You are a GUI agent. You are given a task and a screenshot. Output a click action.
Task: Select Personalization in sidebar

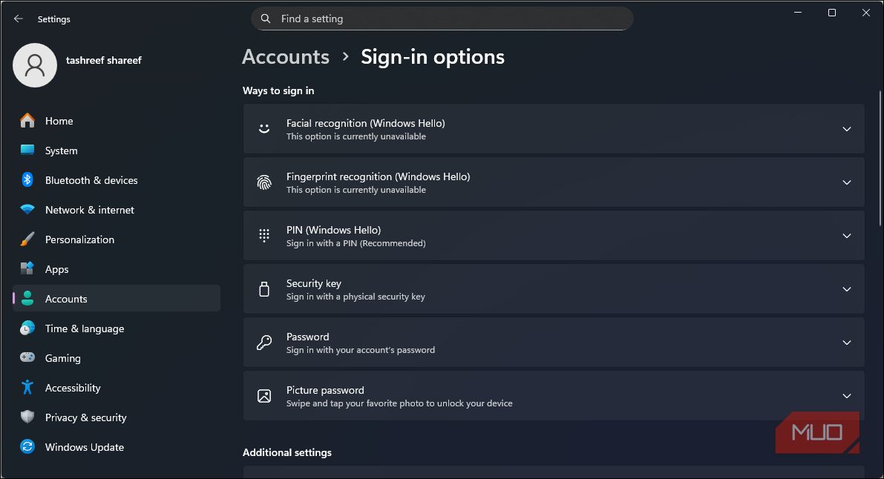(116, 239)
